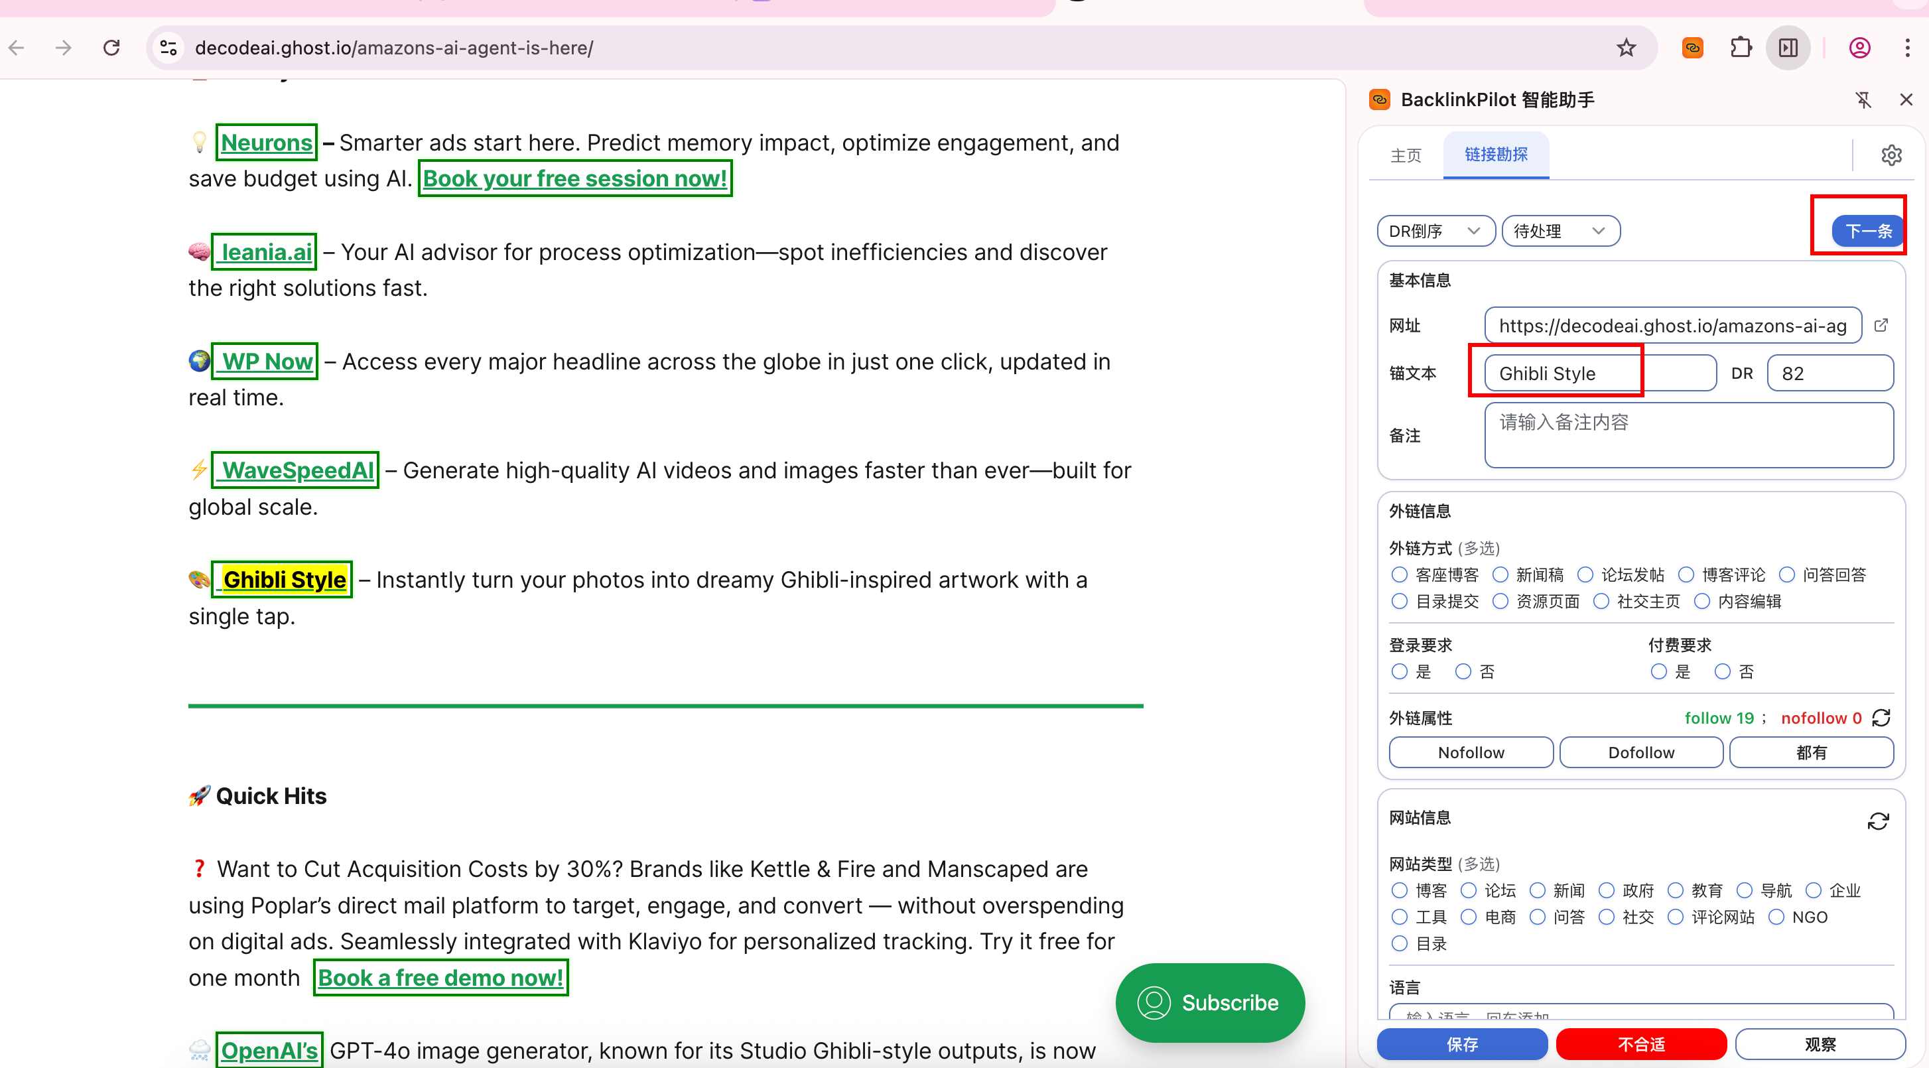Reload the current page
The width and height of the screenshot is (1929, 1068).
pyautogui.click(x=111, y=48)
